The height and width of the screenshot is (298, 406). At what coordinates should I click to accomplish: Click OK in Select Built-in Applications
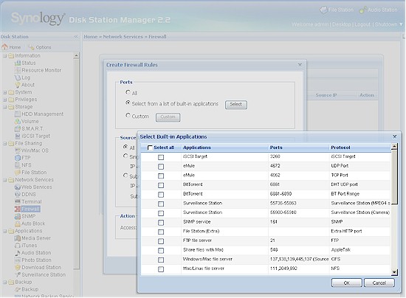tap(347, 283)
